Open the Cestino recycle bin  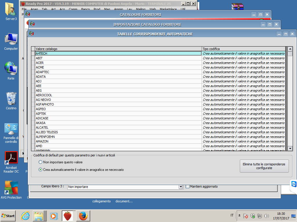(x=11, y=101)
